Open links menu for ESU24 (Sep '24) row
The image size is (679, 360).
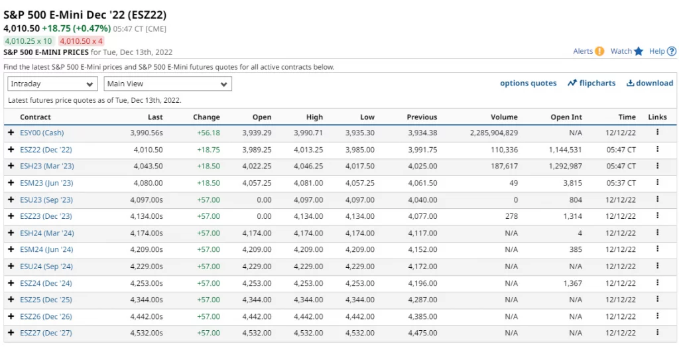pyautogui.click(x=657, y=266)
